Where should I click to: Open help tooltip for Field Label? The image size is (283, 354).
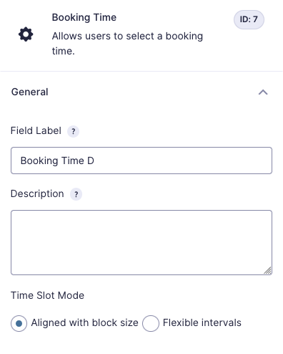(74, 131)
